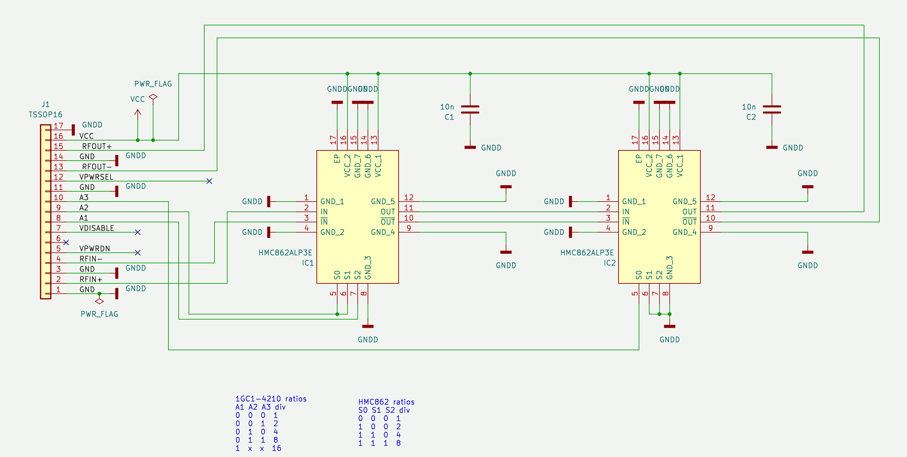Viewport: 907px width, 457px height.
Task: Click the '1GC1-4210 ratios' note heading
Action: pyautogui.click(x=271, y=399)
